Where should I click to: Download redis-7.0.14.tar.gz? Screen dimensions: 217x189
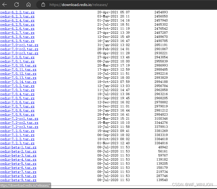18,82
